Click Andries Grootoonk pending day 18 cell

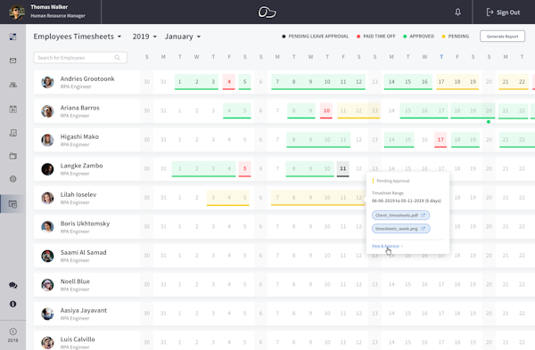coord(457,82)
